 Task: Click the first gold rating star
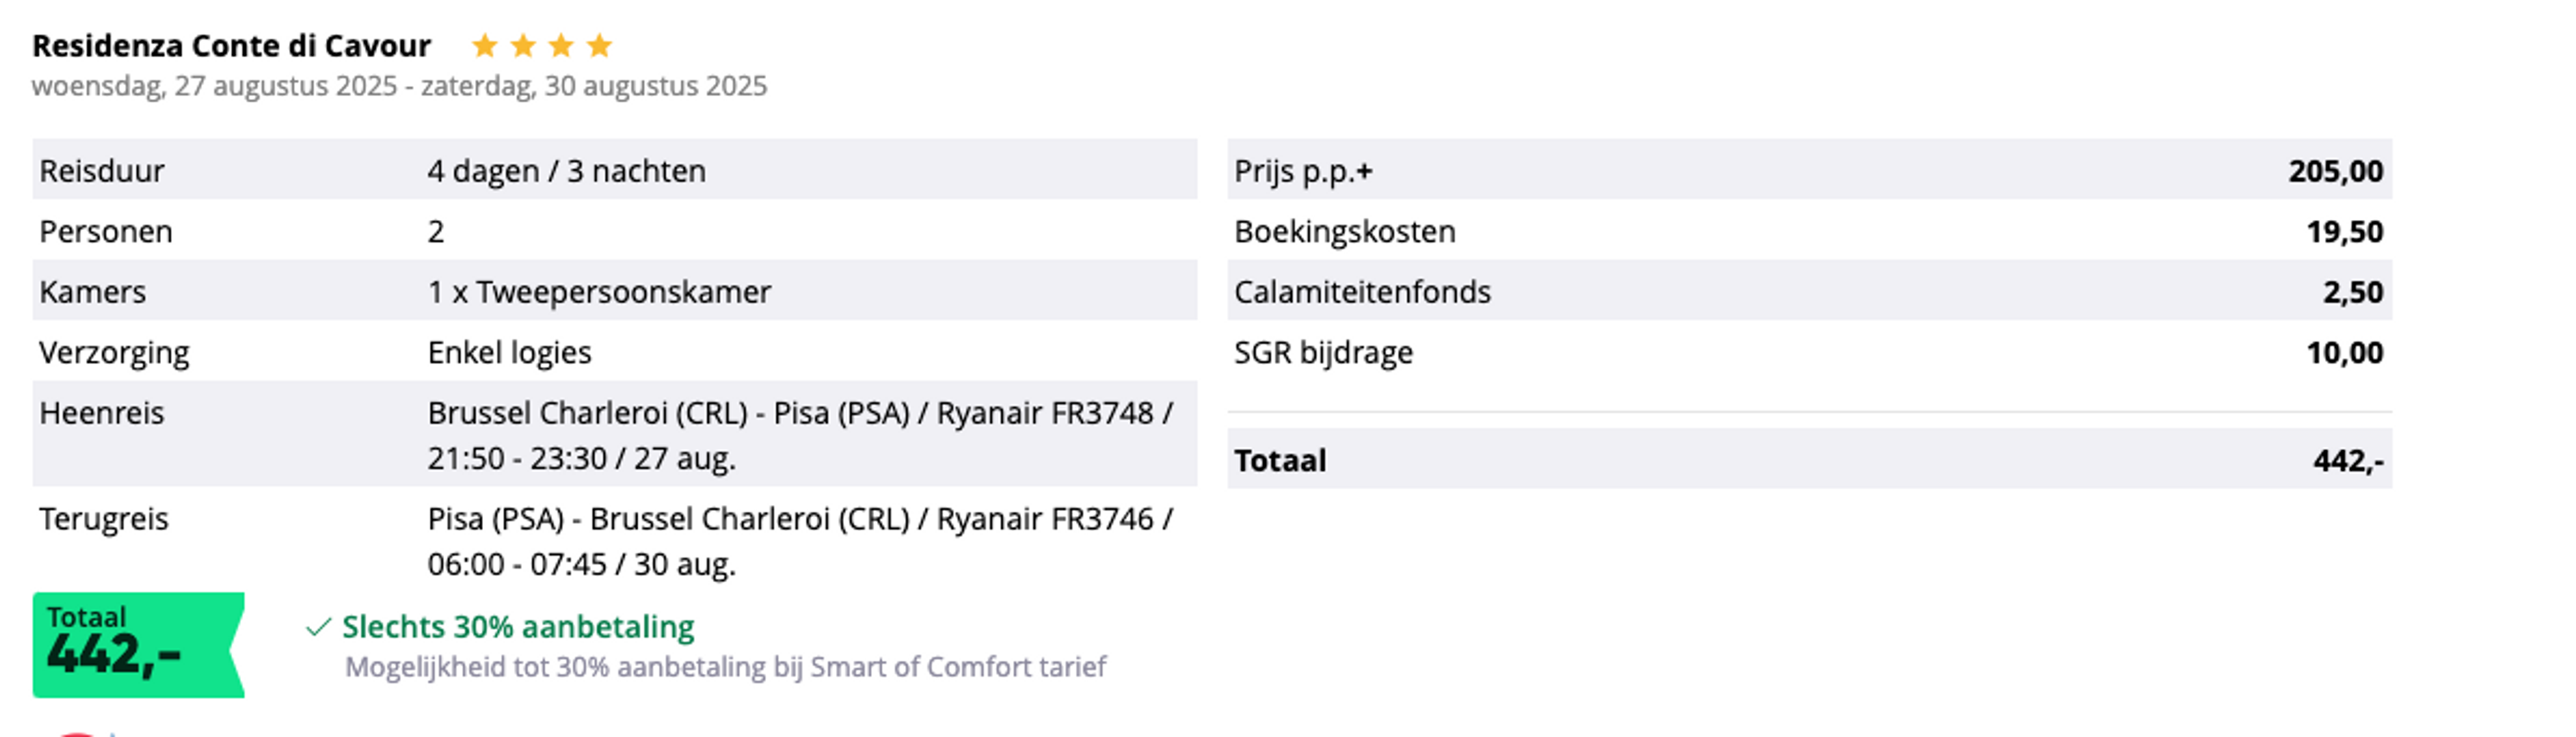[484, 46]
